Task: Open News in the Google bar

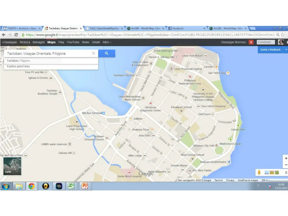Action: tap(85, 42)
